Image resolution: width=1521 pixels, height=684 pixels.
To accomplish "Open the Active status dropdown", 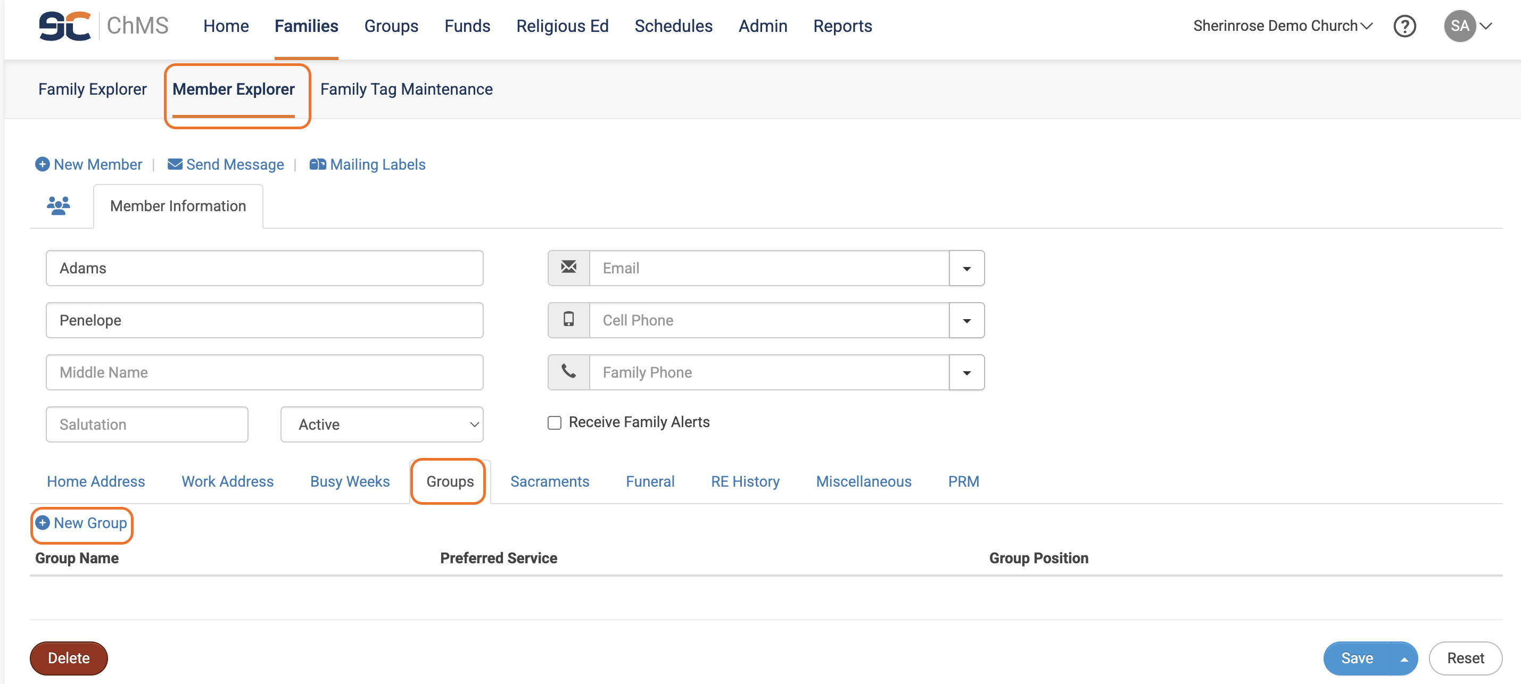I will [382, 424].
